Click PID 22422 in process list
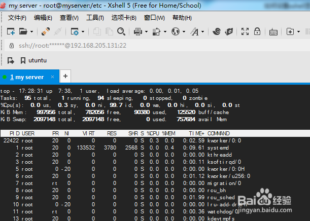This screenshot has width=310, height=221. [x=11, y=140]
